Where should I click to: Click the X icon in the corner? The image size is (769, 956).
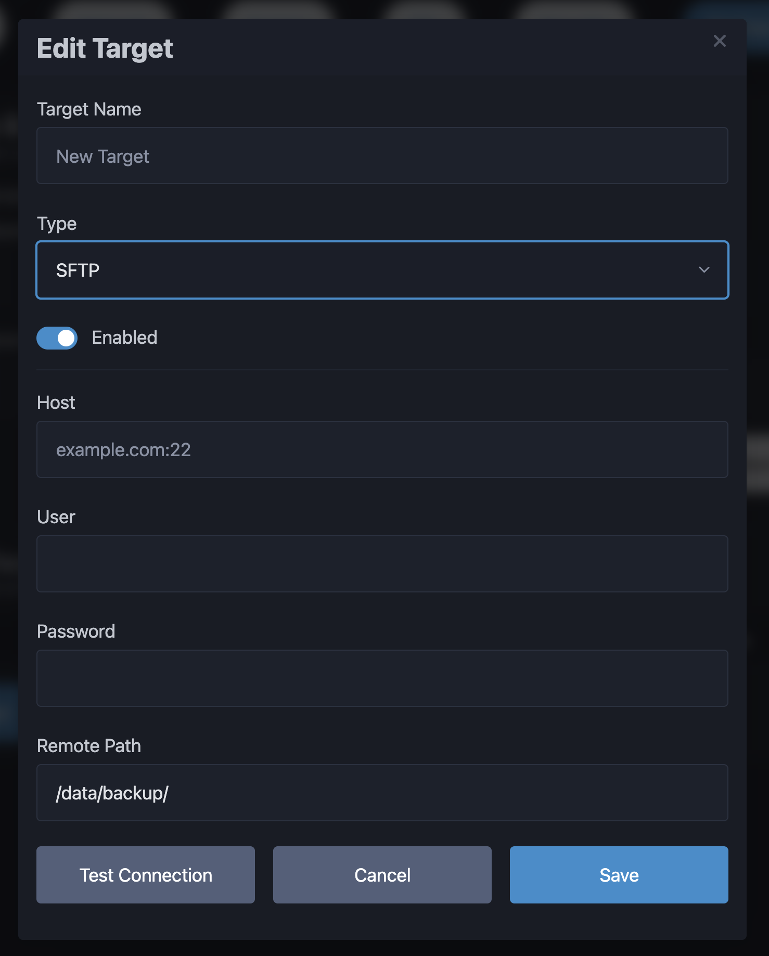pos(720,41)
